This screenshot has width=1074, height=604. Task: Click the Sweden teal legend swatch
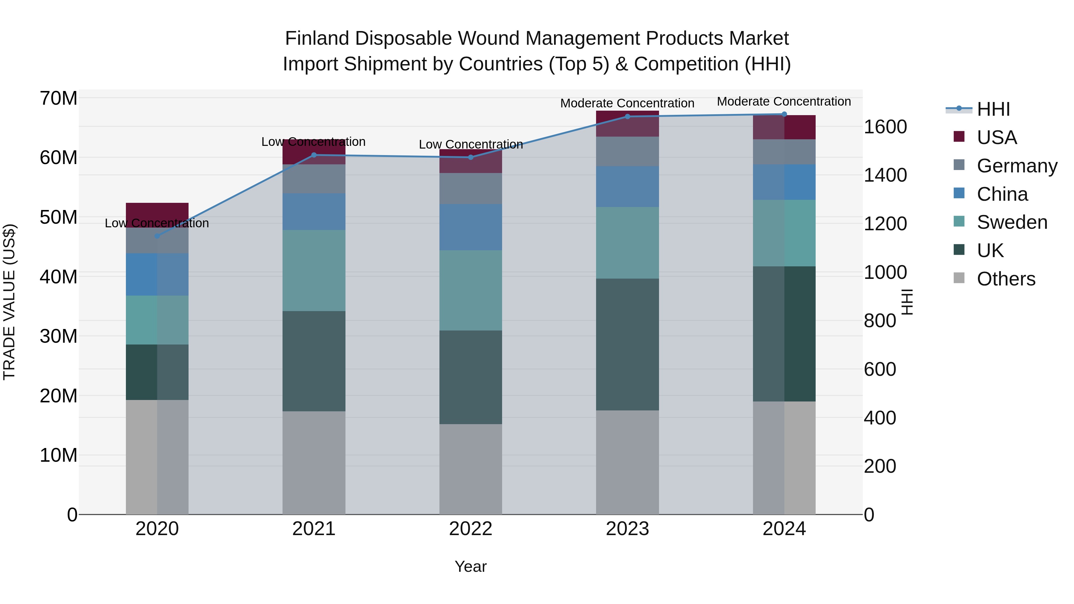pyautogui.click(x=959, y=221)
